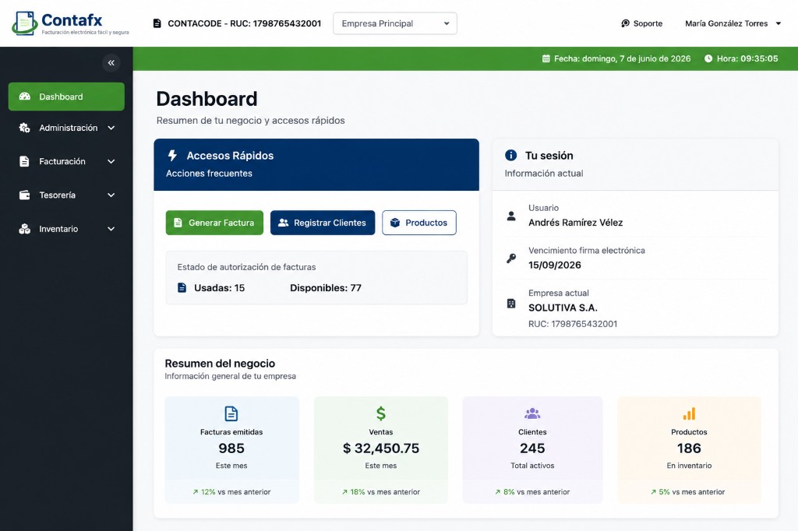This screenshot has height=531, width=798.
Task: Open the Inventario menu item
Action: pyautogui.click(x=66, y=229)
